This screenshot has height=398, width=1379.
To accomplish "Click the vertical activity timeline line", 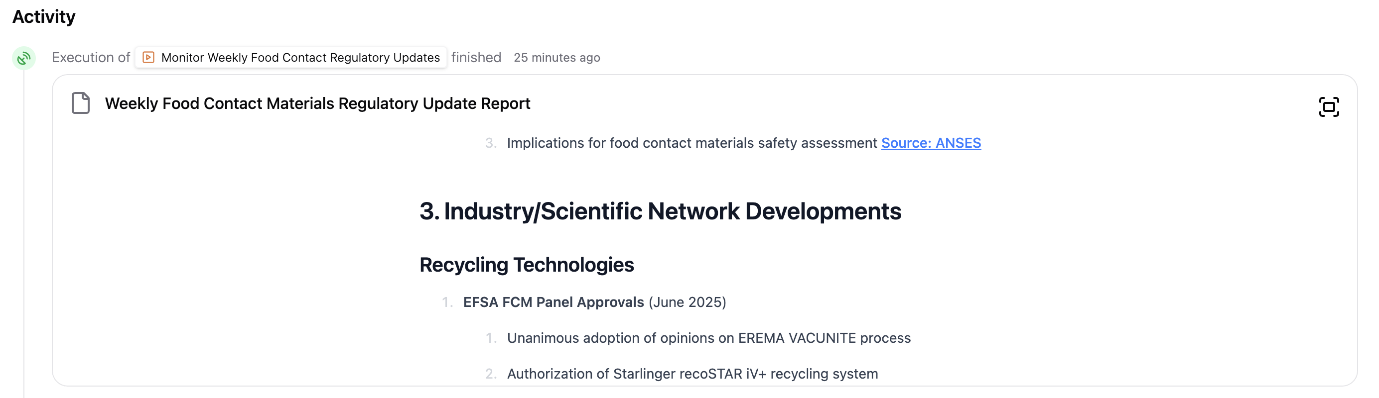I will click(23, 234).
